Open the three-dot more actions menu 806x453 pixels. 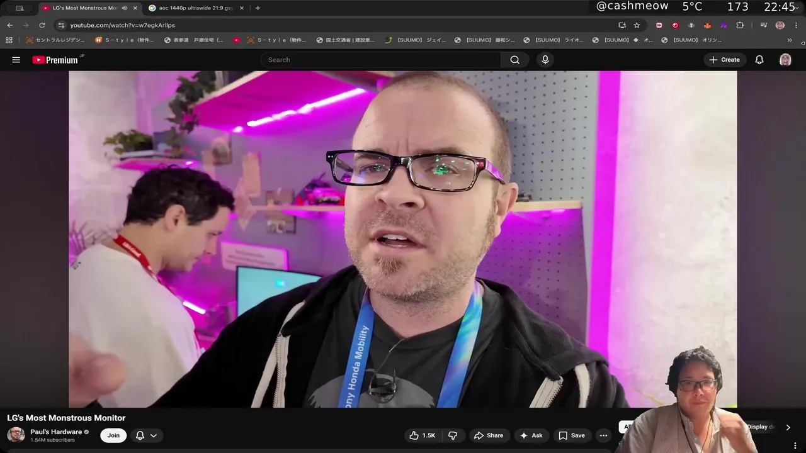coord(603,435)
